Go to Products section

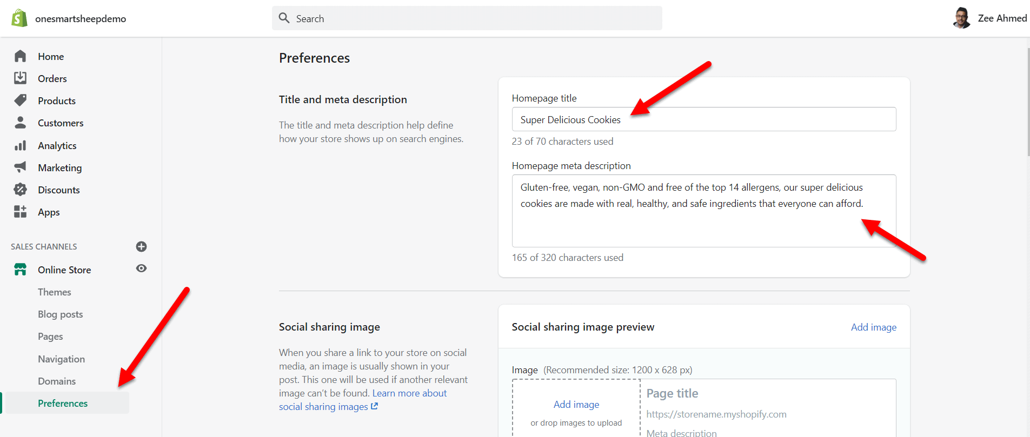[57, 100]
